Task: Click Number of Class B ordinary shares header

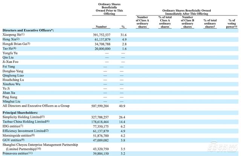Action: [188, 22]
